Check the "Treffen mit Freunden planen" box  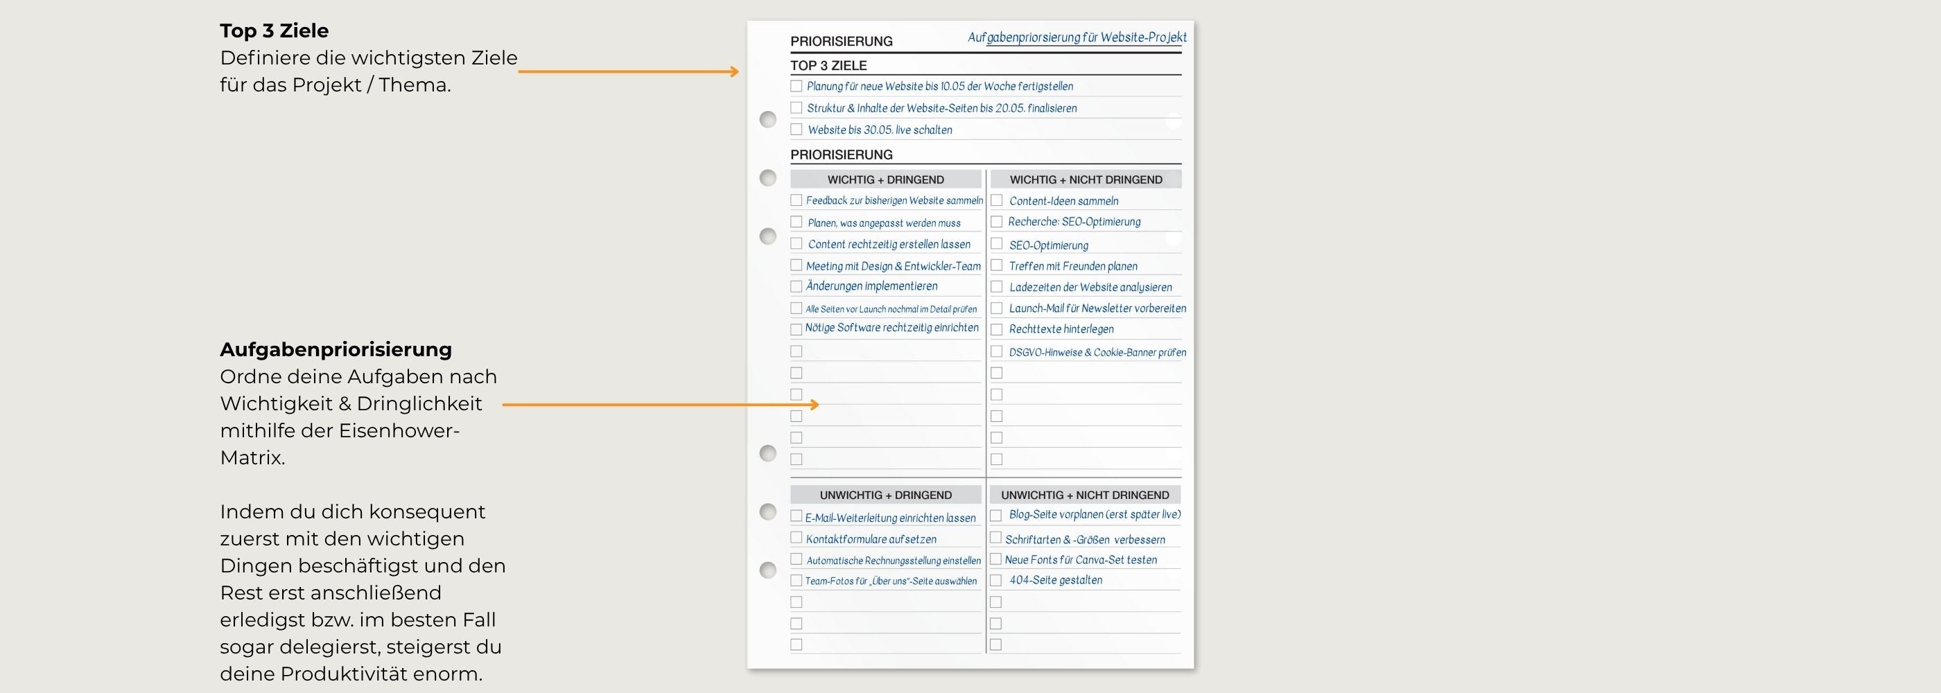coord(996,265)
